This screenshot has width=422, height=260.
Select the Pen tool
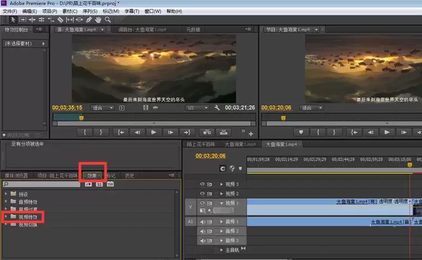(89, 20)
